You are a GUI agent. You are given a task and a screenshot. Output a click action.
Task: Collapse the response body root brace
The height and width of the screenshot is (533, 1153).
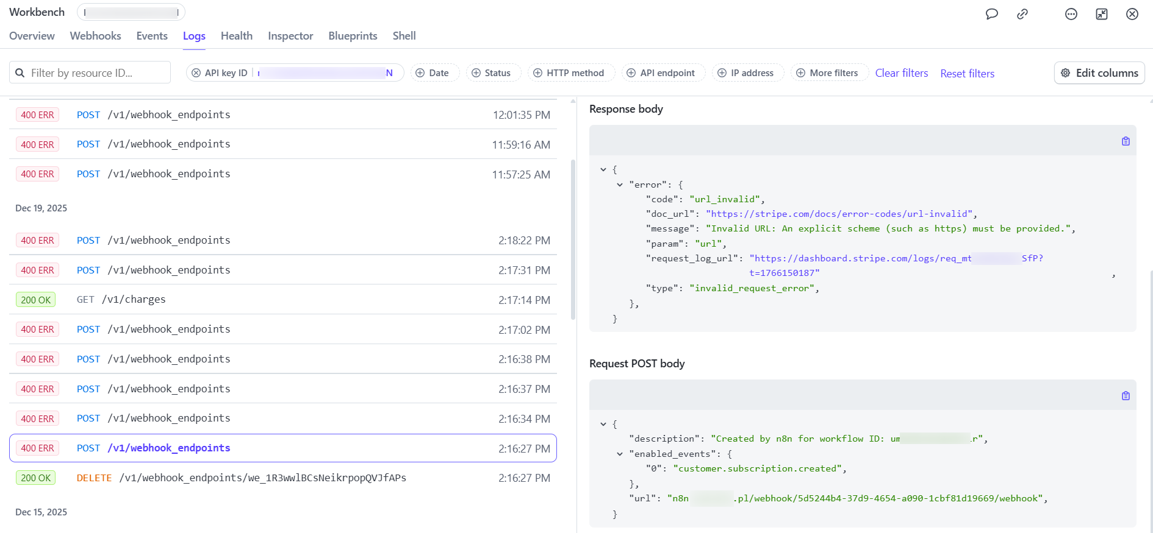click(x=603, y=170)
